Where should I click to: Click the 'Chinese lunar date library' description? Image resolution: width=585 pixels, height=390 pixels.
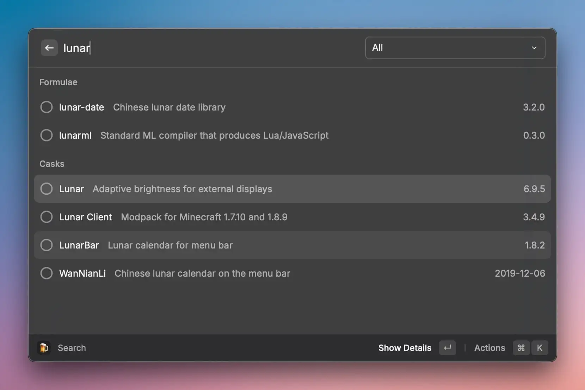[x=169, y=107]
